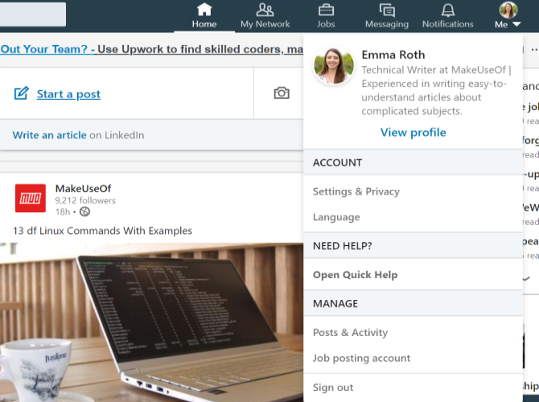539x402 pixels.
Task: Open the View profile link
Action: point(414,133)
